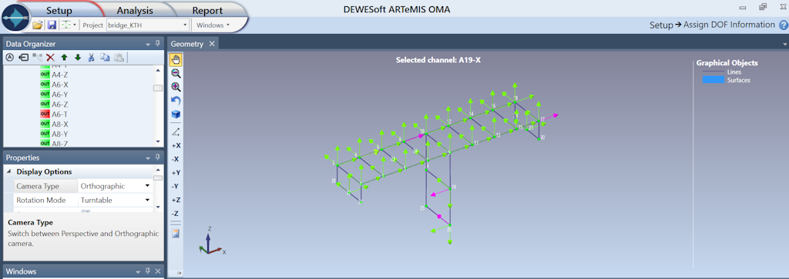Click the Zoom Out magnifier icon

click(176, 73)
